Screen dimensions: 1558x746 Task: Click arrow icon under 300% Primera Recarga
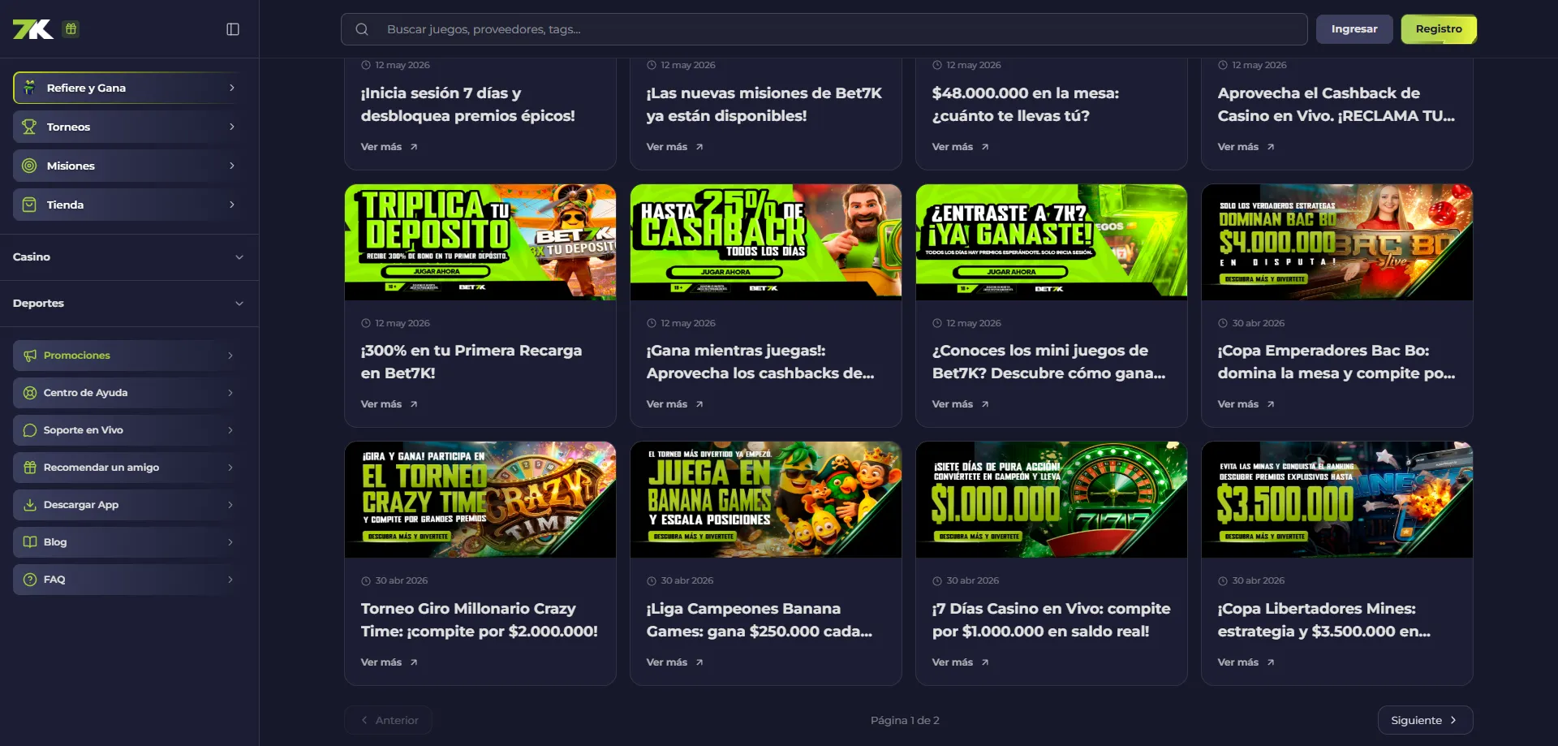414,404
